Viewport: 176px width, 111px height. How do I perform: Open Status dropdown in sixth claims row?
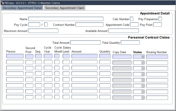pyautogui.click(x=143, y=86)
